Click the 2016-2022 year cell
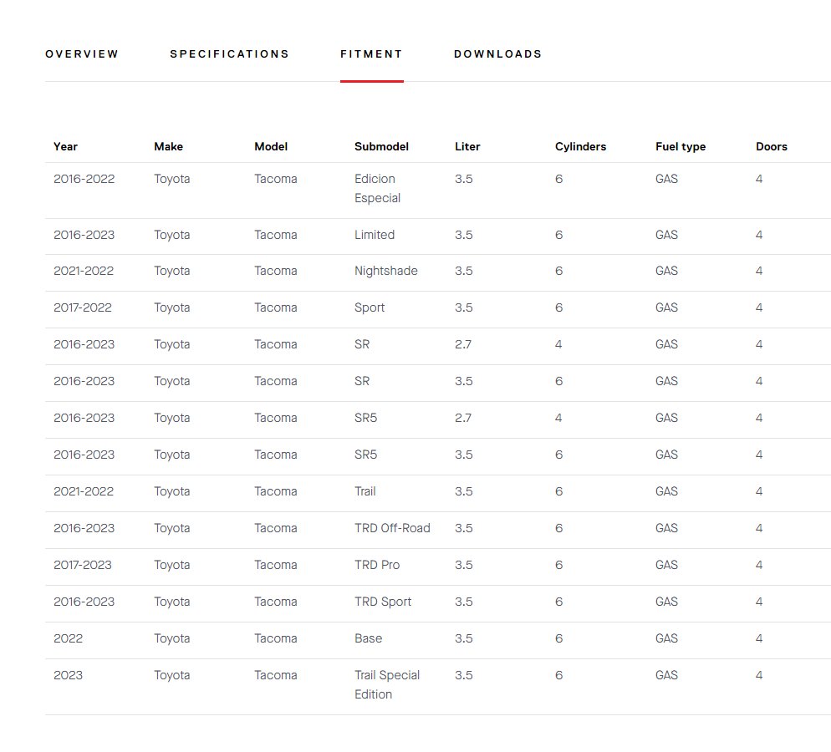Viewport: 831px width, 752px height. 84,179
